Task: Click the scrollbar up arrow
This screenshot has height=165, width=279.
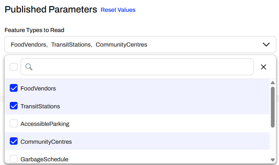Action: pyautogui.click(x=273, y=83)
